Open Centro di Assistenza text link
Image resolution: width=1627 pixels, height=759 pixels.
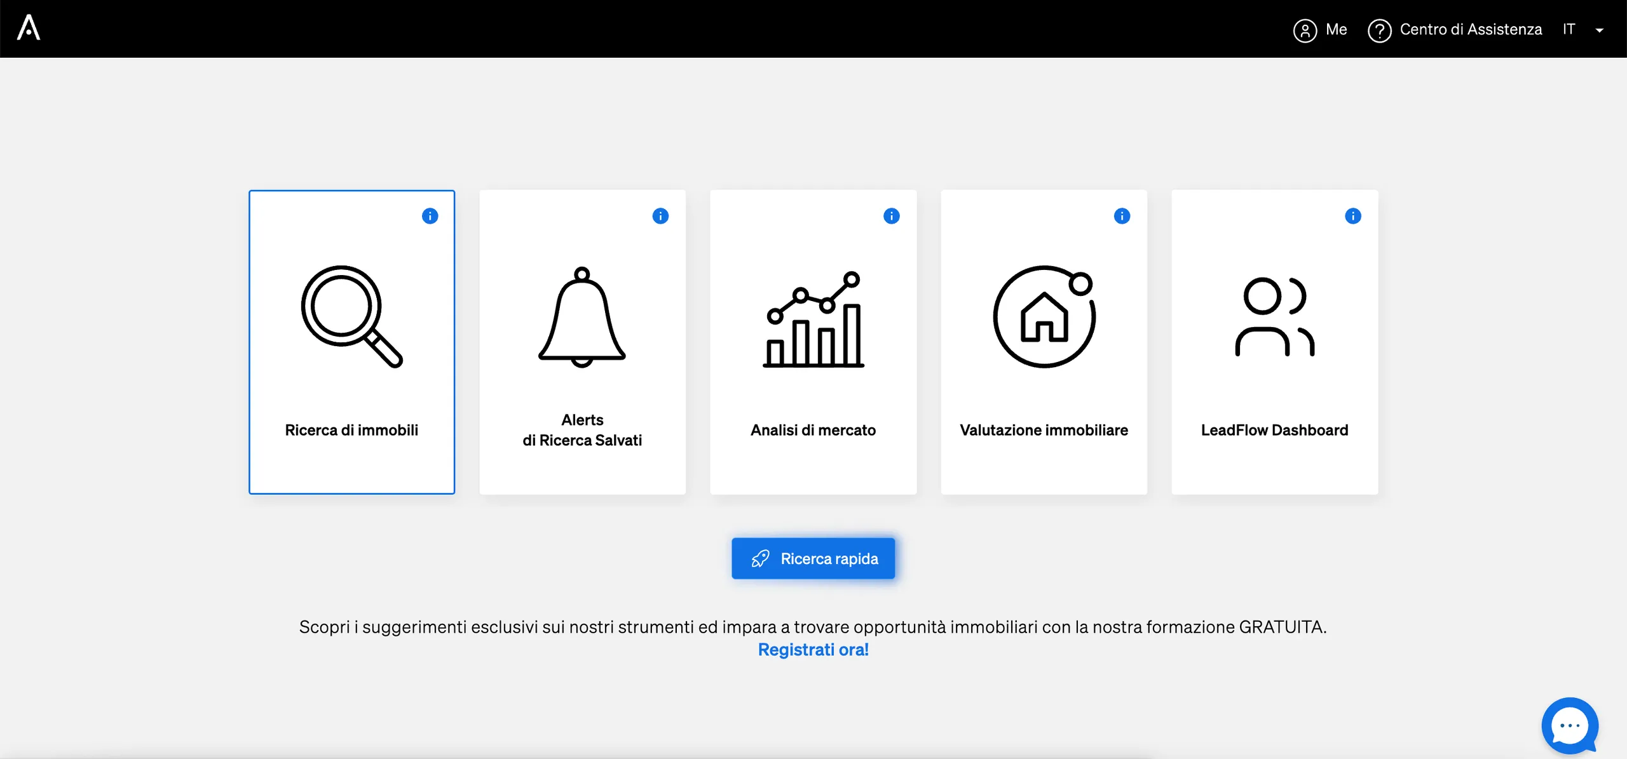(x=1471, y=29)
